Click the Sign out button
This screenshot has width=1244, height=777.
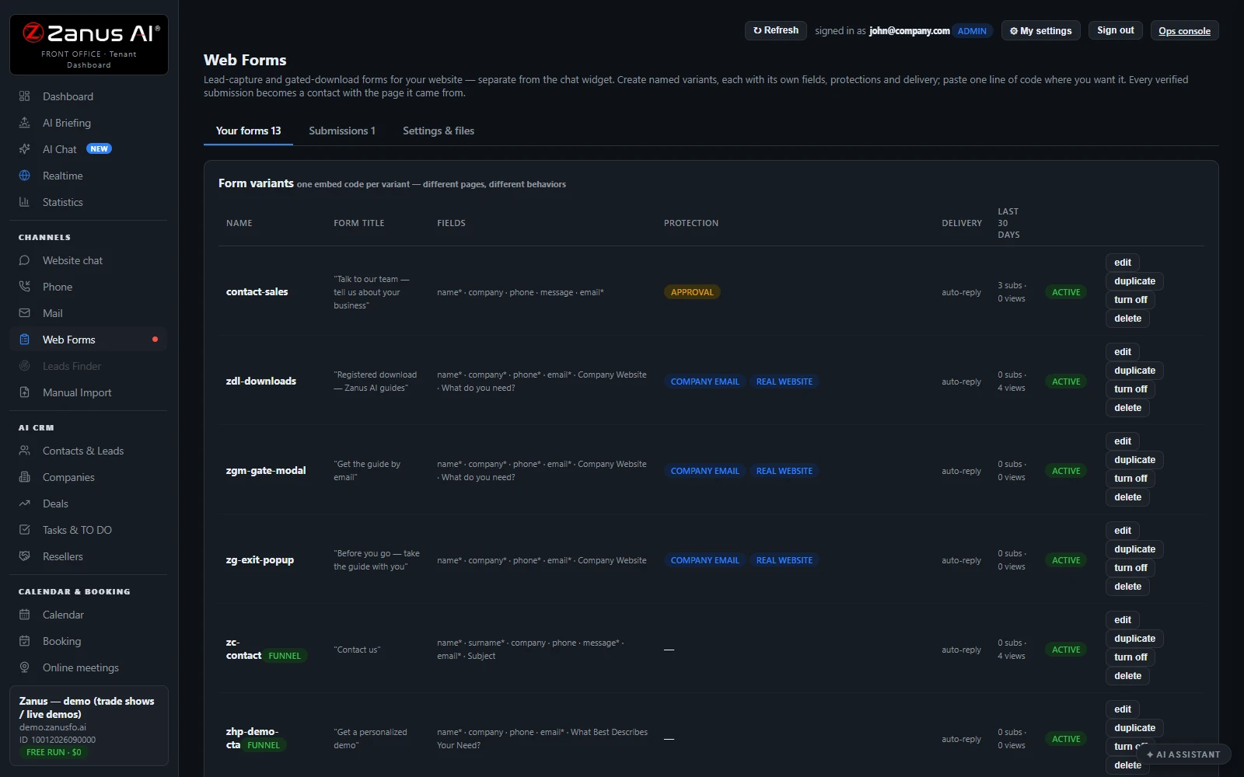[1115, 30]
